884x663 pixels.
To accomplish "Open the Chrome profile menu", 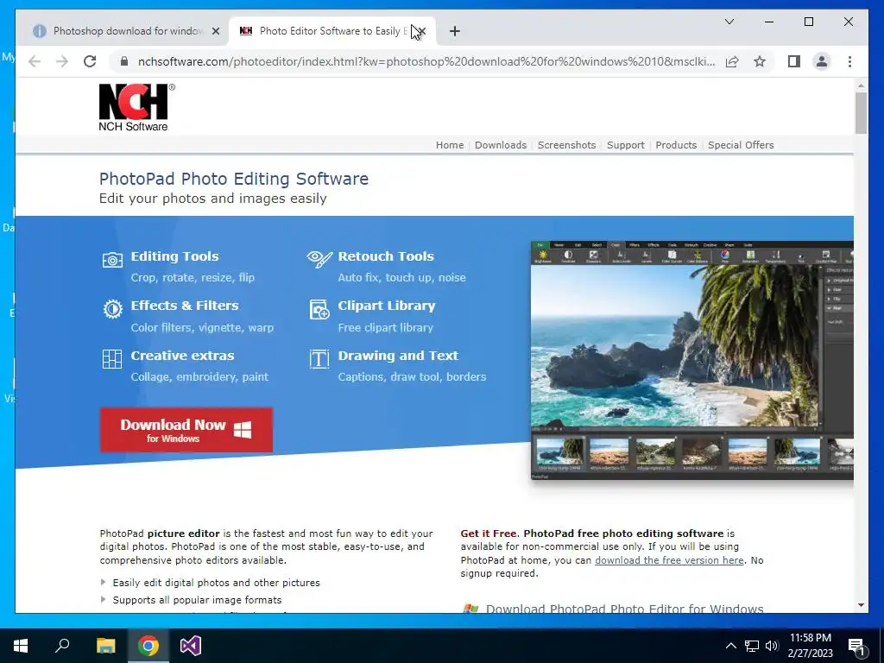I will click(822, 61).
